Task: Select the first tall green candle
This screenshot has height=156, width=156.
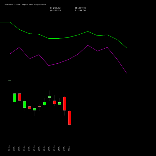Action: coord(15,98)
